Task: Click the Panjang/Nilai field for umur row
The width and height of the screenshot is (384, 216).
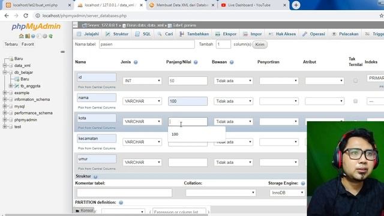Action: 188,163
